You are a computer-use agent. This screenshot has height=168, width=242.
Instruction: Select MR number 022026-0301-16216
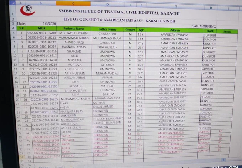(42, 51)
